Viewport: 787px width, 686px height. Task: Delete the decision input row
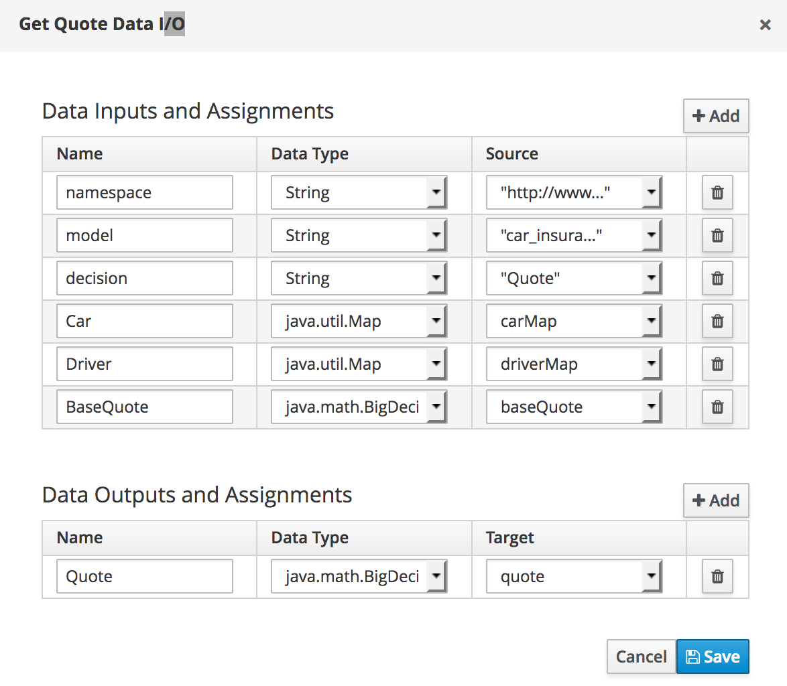[x=717, y=278]
